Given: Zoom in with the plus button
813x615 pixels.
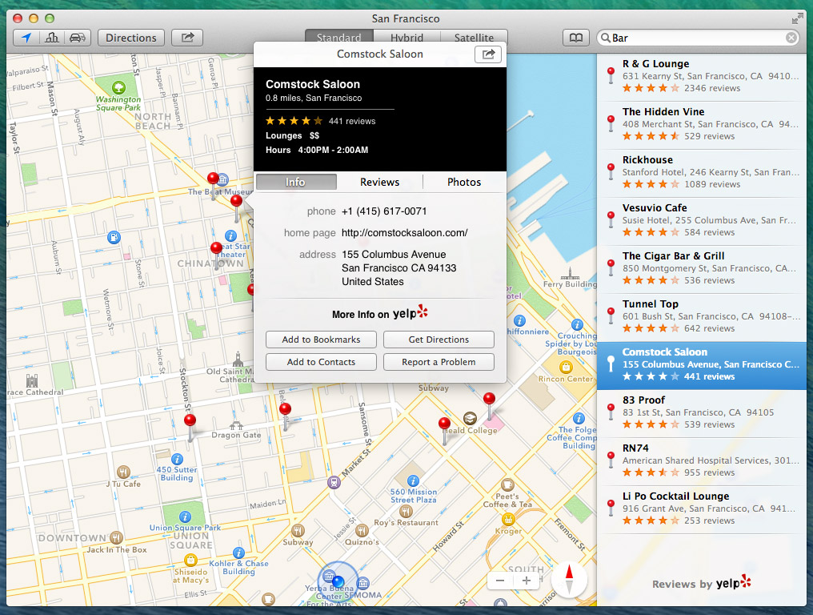Looking at the screenshot, I should pos(527,581).
